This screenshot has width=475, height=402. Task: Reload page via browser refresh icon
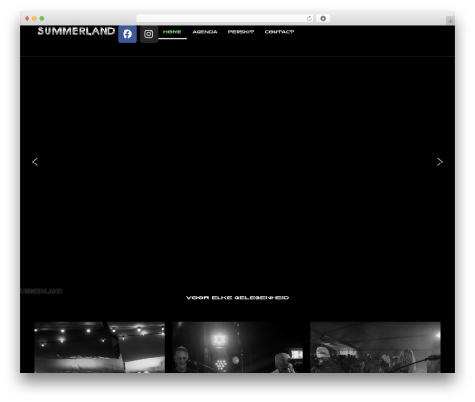point(309,18)
